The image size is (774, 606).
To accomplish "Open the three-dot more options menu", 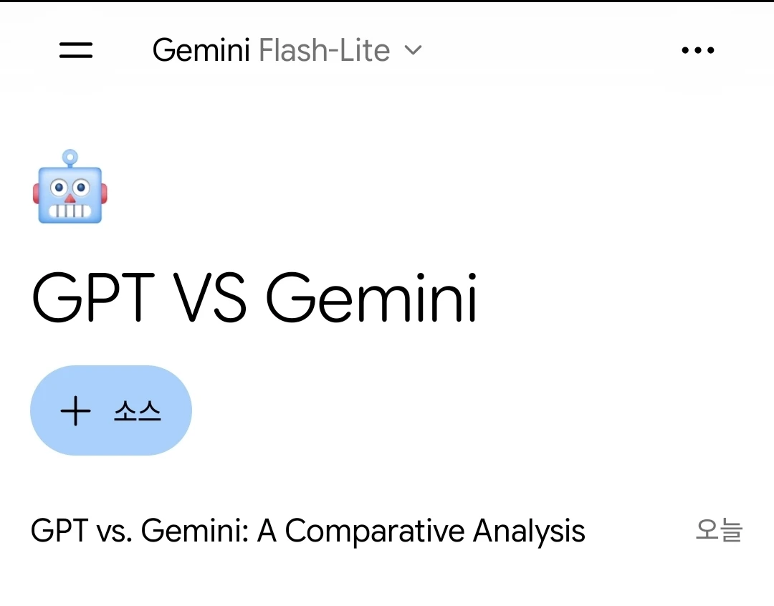I will (x=697, y=50).
